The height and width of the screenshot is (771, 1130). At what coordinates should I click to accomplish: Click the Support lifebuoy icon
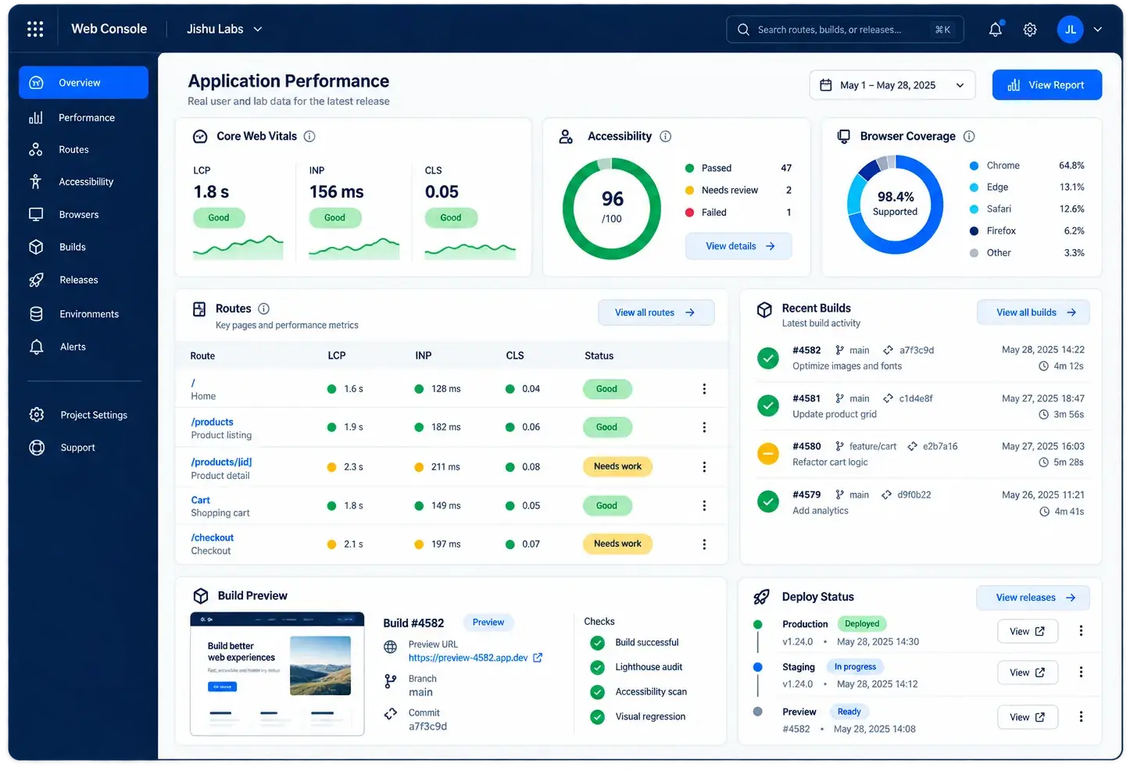[36, 448]
